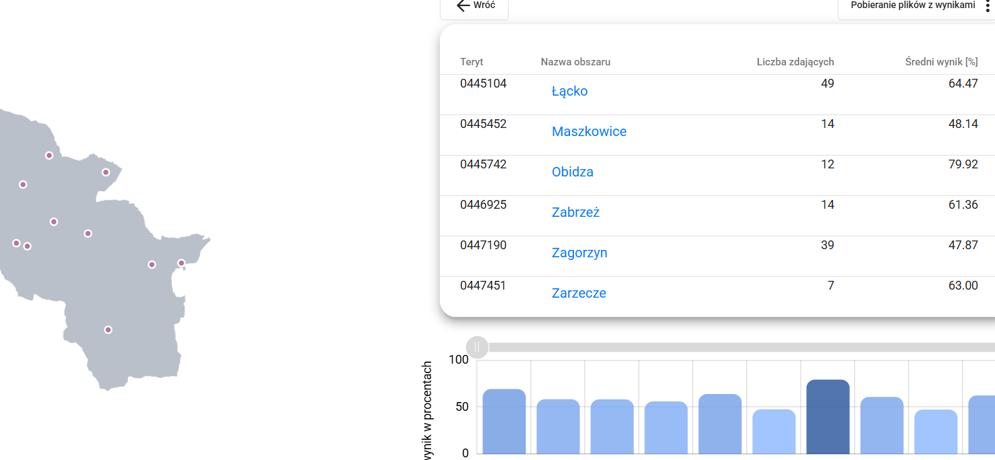Click the back arrow icon beside Wróć
995x460 pixels.
click(463, 6)
